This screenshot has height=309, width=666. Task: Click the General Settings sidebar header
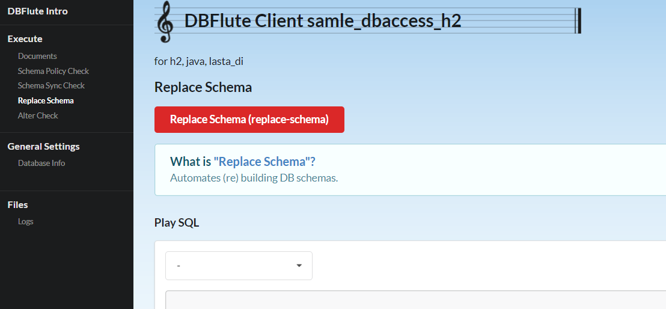43,146
